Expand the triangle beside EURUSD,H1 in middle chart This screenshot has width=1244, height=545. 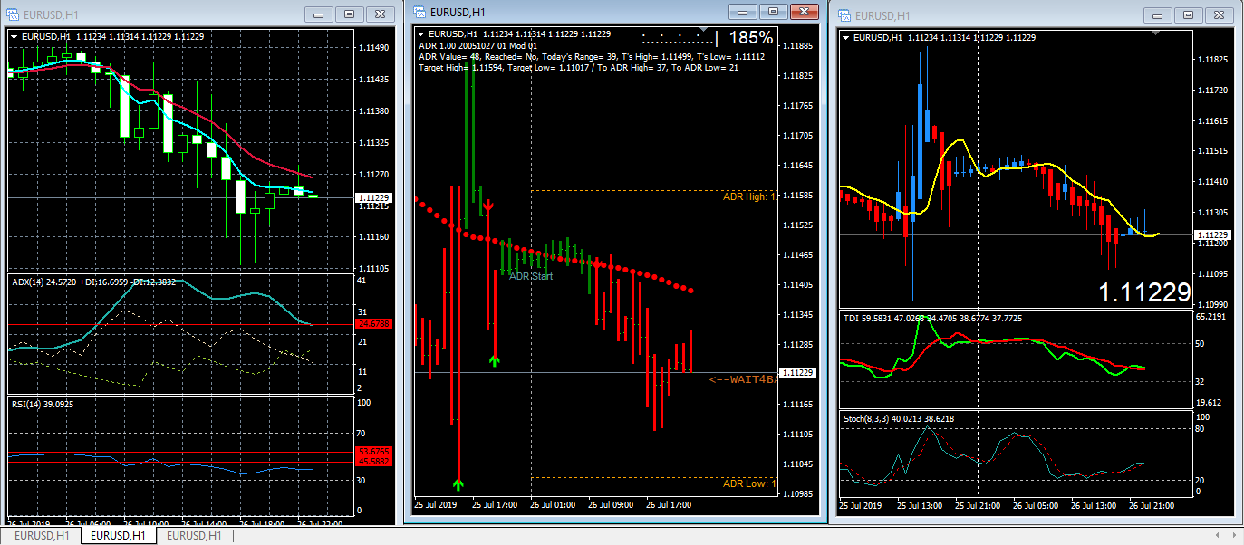419,34
